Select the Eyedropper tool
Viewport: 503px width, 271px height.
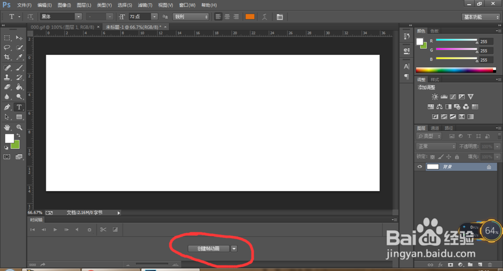pyautogui.click(x=19, y=57)
